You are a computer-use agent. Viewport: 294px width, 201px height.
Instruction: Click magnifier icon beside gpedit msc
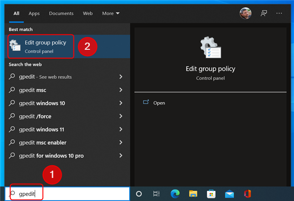[12, 90]
